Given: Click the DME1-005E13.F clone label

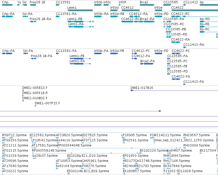Looking at the screenshot, I should [x=35, y=88].
